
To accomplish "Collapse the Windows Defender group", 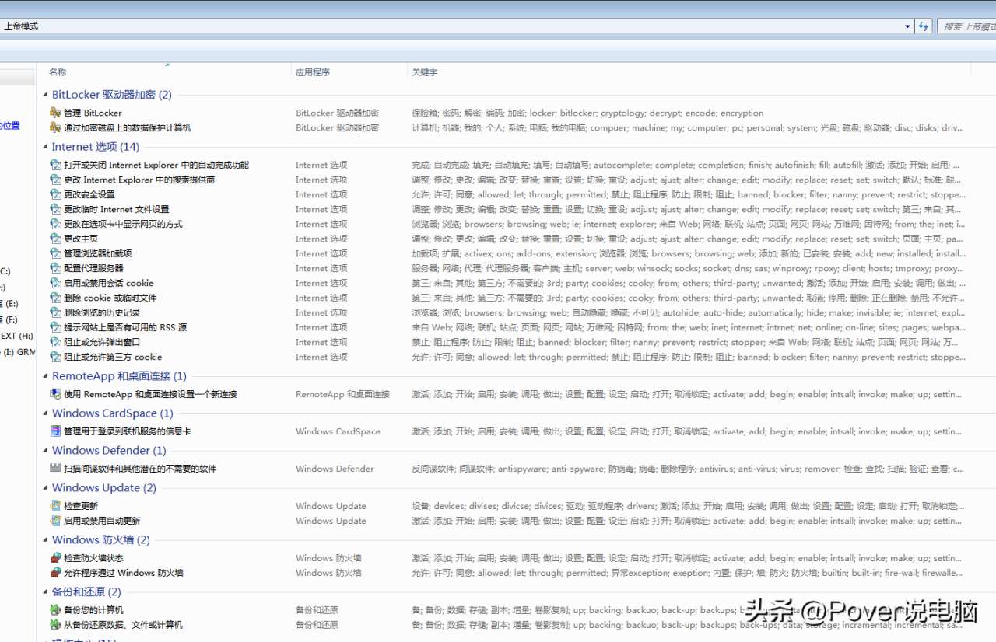I will [x=45, y=451].
